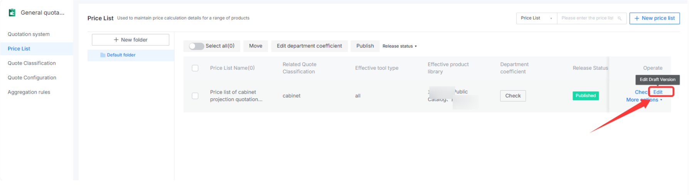Select the Default folder tree item
This screenshot has height=195, width=689.
click(131, 55)
